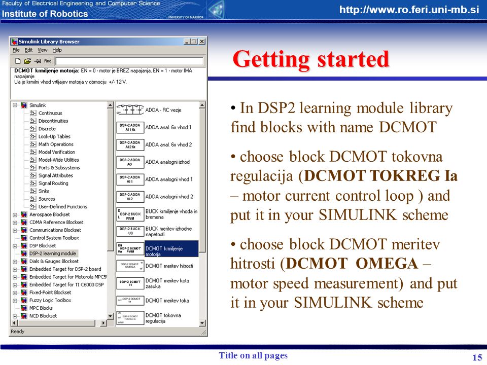Expand the Dials & Gauges Blockset node
487x365 pixels.
click(15, 262)
